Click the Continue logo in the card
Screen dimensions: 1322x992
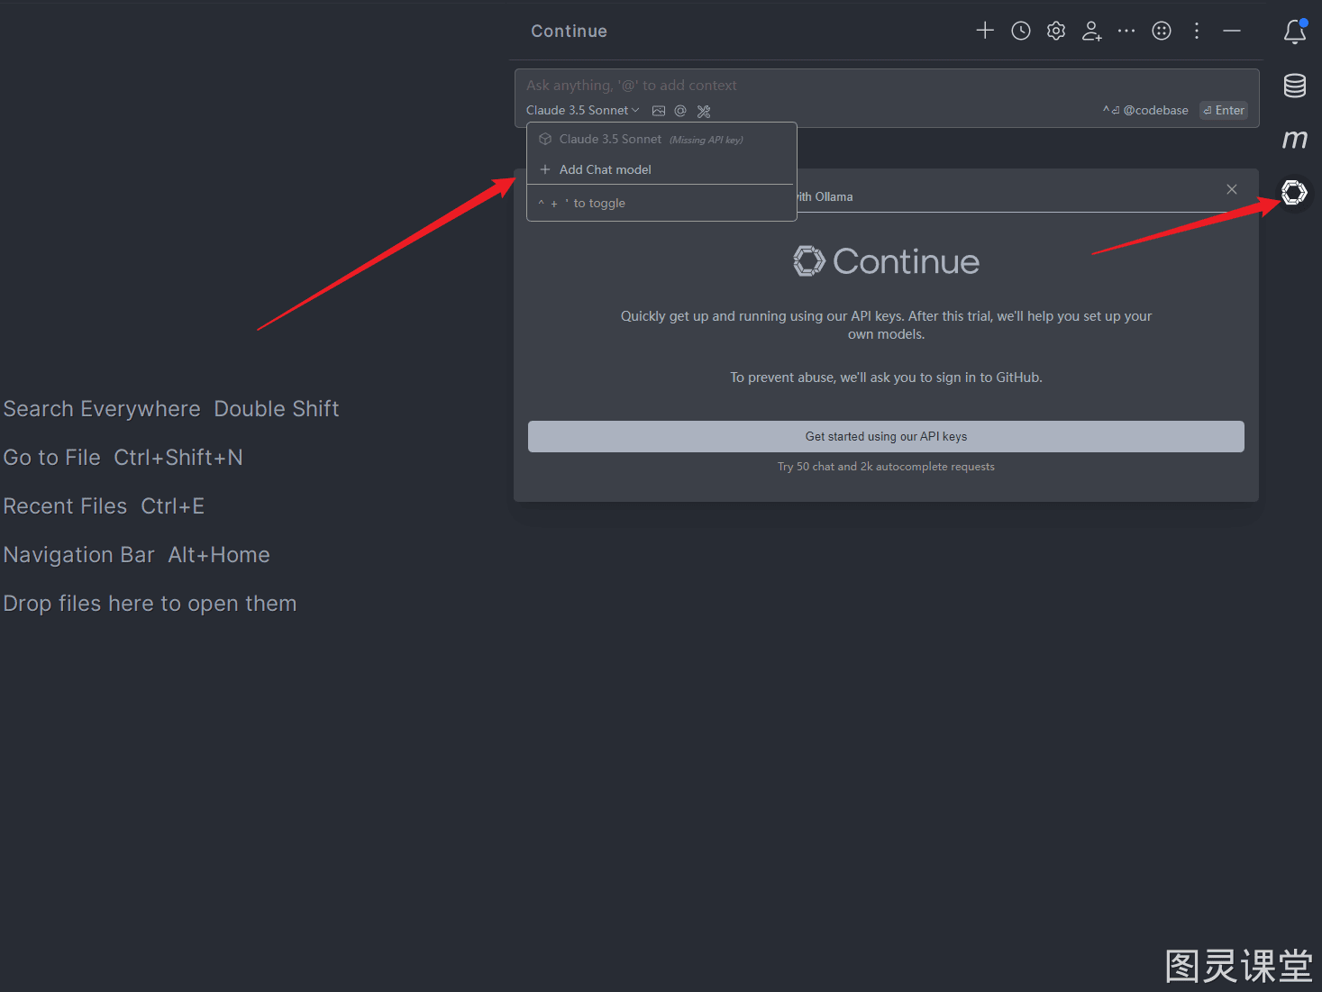pos(886,261)
